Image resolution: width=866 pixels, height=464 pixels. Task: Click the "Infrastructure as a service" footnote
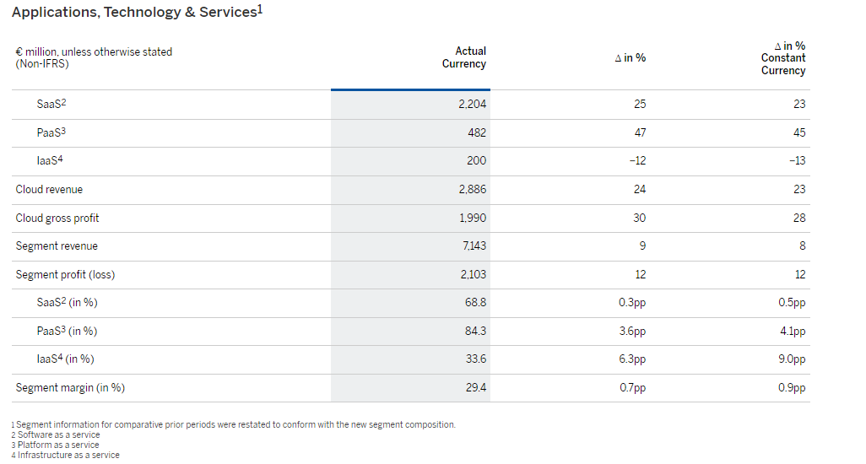coord(68,456)
